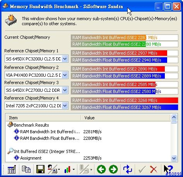Select the Intel 7205 2xPC2100U combo box
Image resolution: width=183 pixels, height=177 pixels.
coord(36,106)
